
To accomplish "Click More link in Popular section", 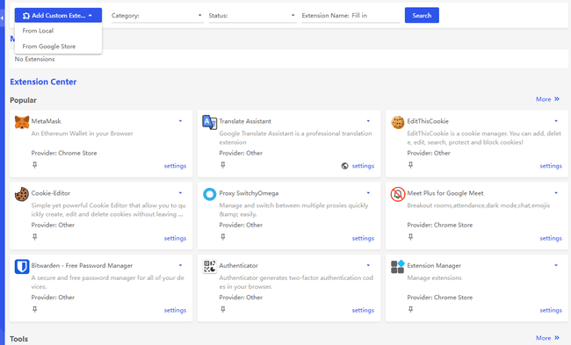I will (x=547, y=99).
